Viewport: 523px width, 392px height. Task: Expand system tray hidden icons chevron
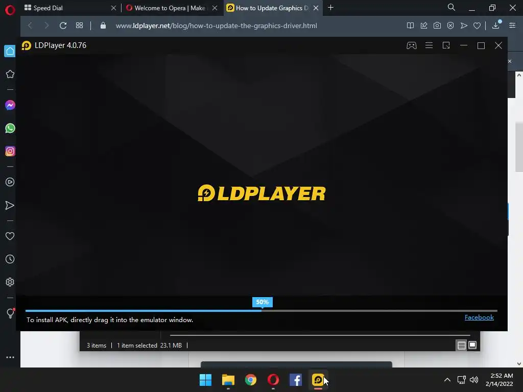coord(447,380)
